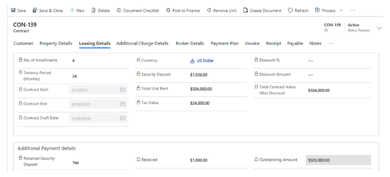
Task: Click lock icon next to Discount Amount
Action: tap(256, 74)
